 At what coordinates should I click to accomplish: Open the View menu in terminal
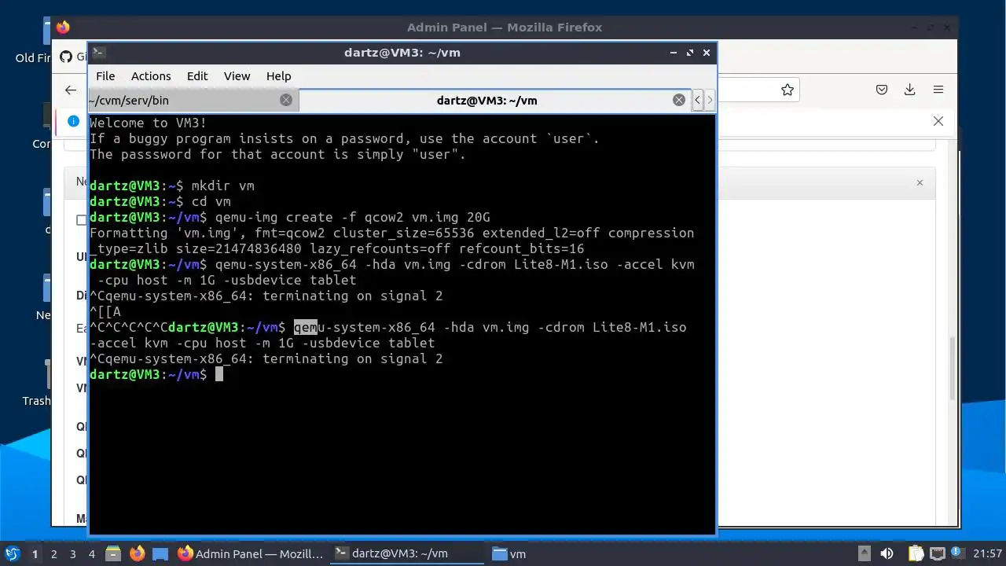237,76
